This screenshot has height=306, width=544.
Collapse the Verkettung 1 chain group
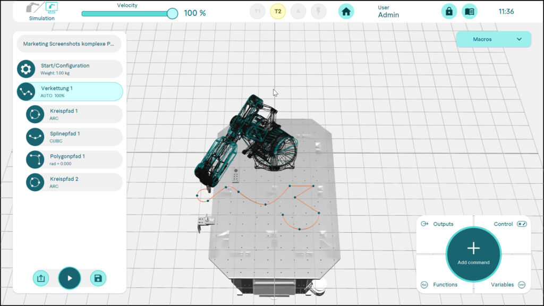pos(26,91)
